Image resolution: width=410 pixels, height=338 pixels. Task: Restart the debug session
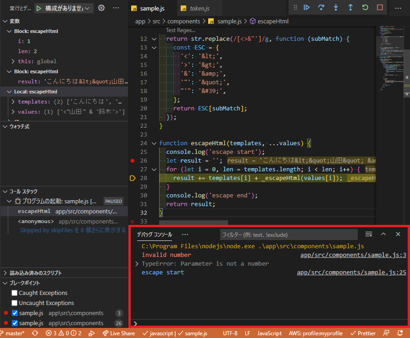[365, 8]
